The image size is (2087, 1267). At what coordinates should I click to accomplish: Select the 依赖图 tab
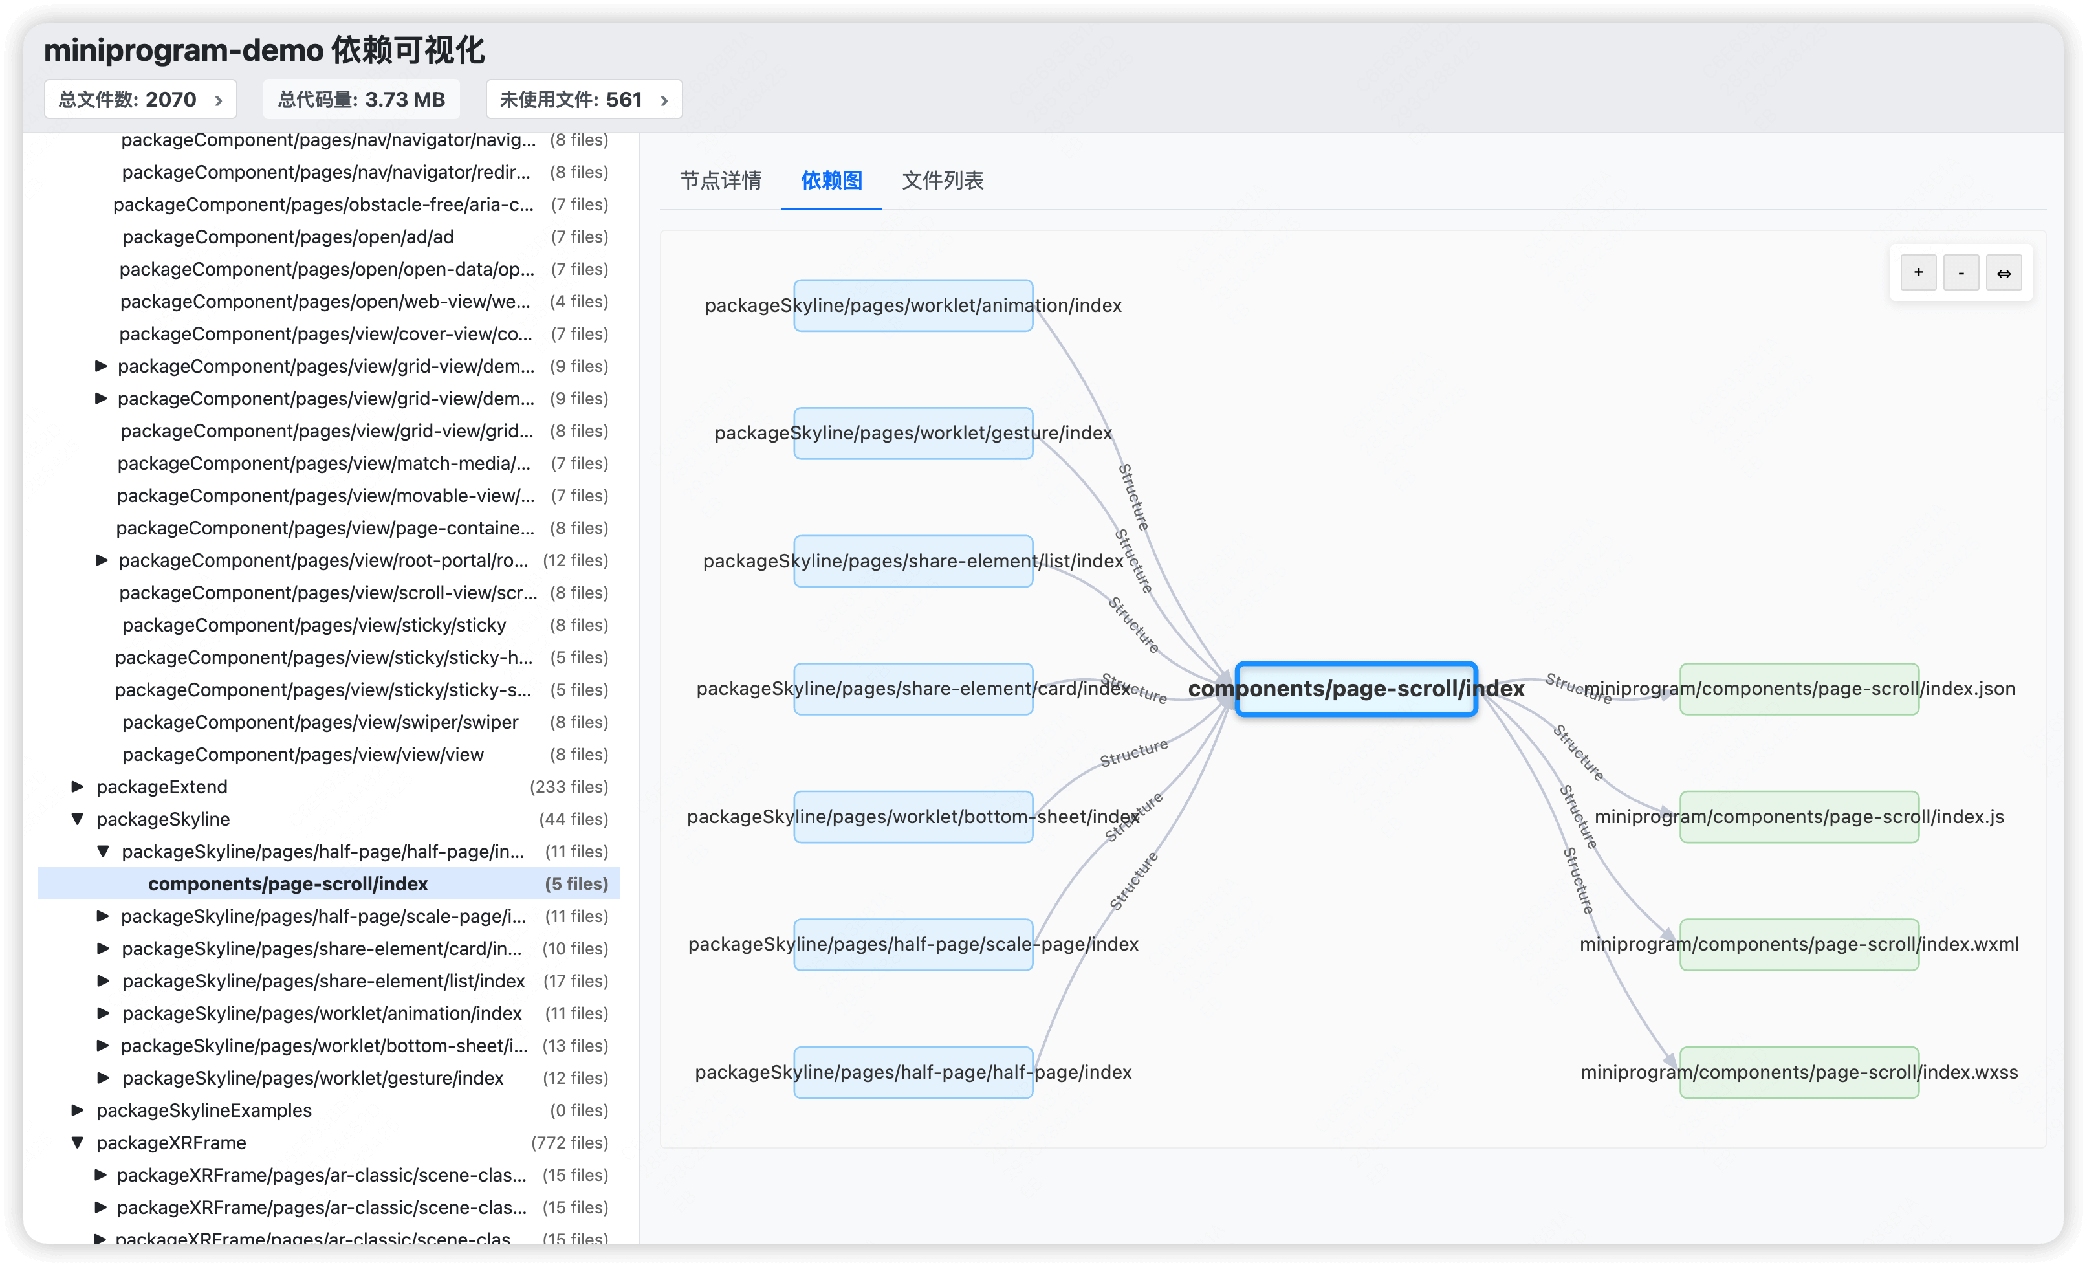tap(831, 181)
